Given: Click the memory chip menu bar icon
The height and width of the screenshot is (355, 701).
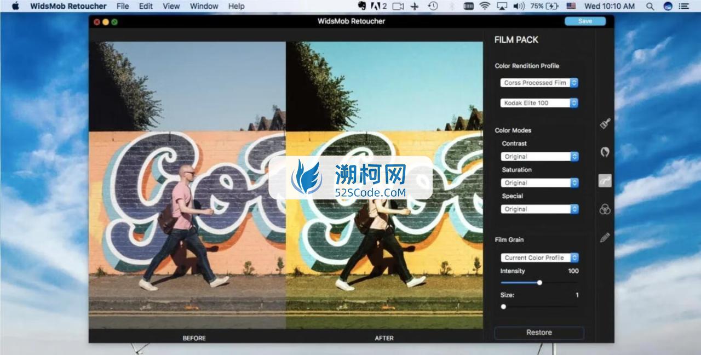Looking at the screenshot, I should coord(468,6).
